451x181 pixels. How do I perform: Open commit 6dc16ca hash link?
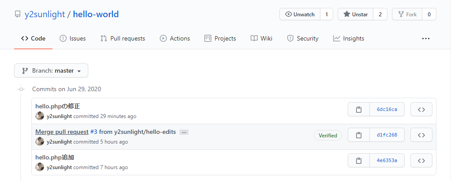pos(387,109)
